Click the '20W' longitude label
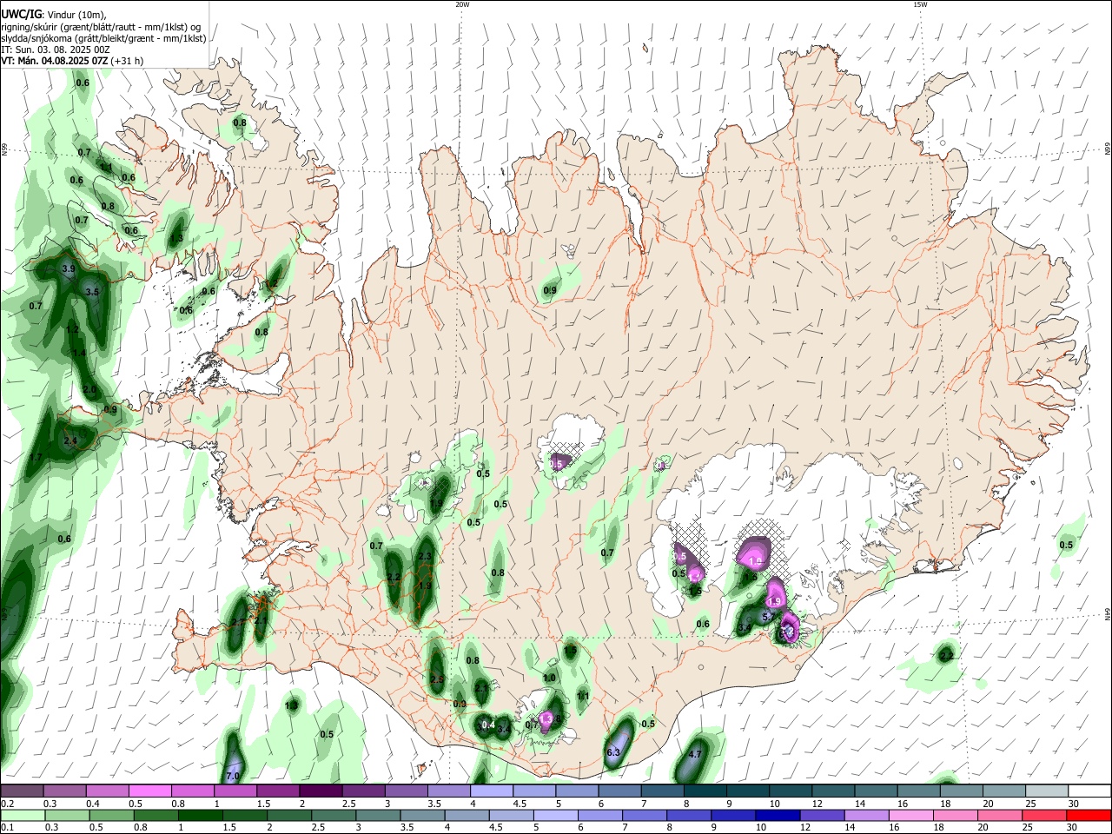 (x=462, y=4)
